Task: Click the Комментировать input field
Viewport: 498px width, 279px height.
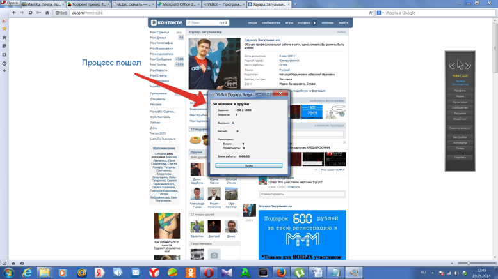Action: point(301,194)
